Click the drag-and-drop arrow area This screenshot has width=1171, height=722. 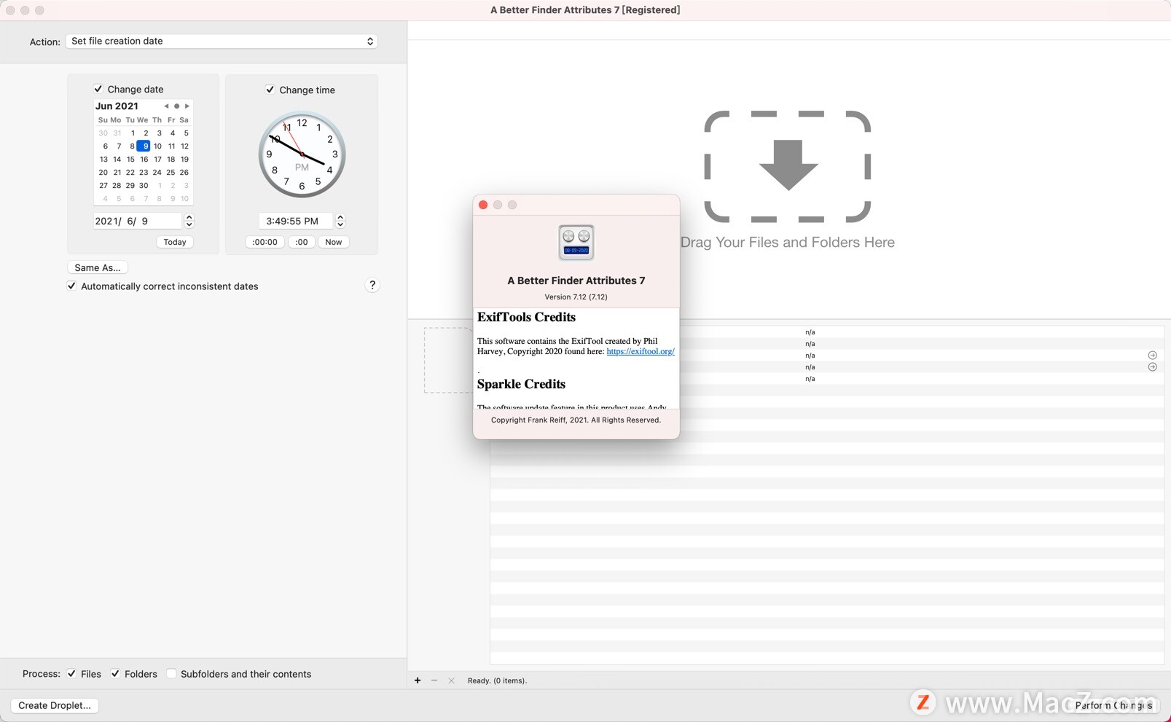pyautogui.click(x=788, y=166)
